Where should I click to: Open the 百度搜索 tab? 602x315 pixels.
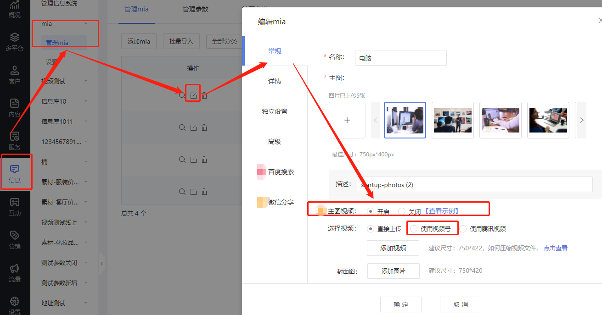tap(281, 172)
